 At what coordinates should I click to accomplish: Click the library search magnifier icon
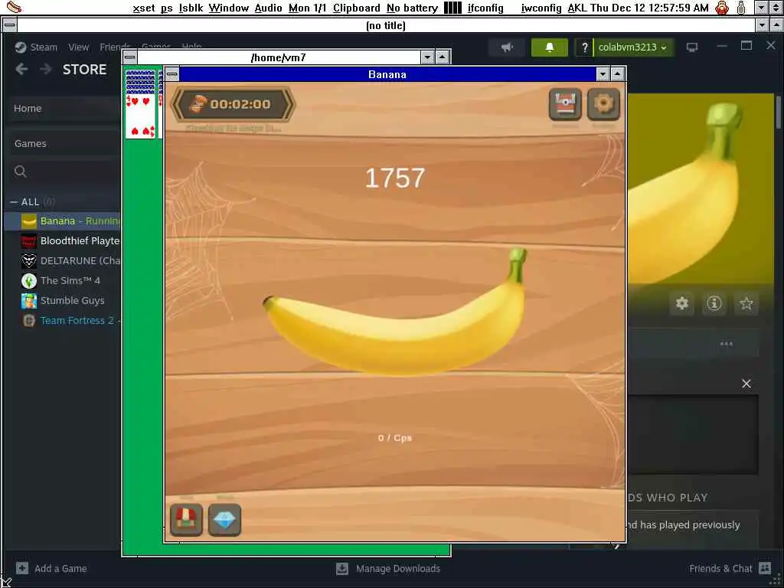coord(21,171)
